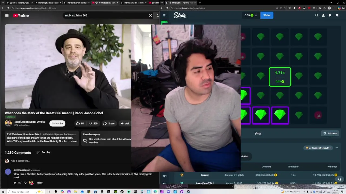Open Discord from the taskbar
Viewport: 346px width, 194px height.
click(168, 192)
